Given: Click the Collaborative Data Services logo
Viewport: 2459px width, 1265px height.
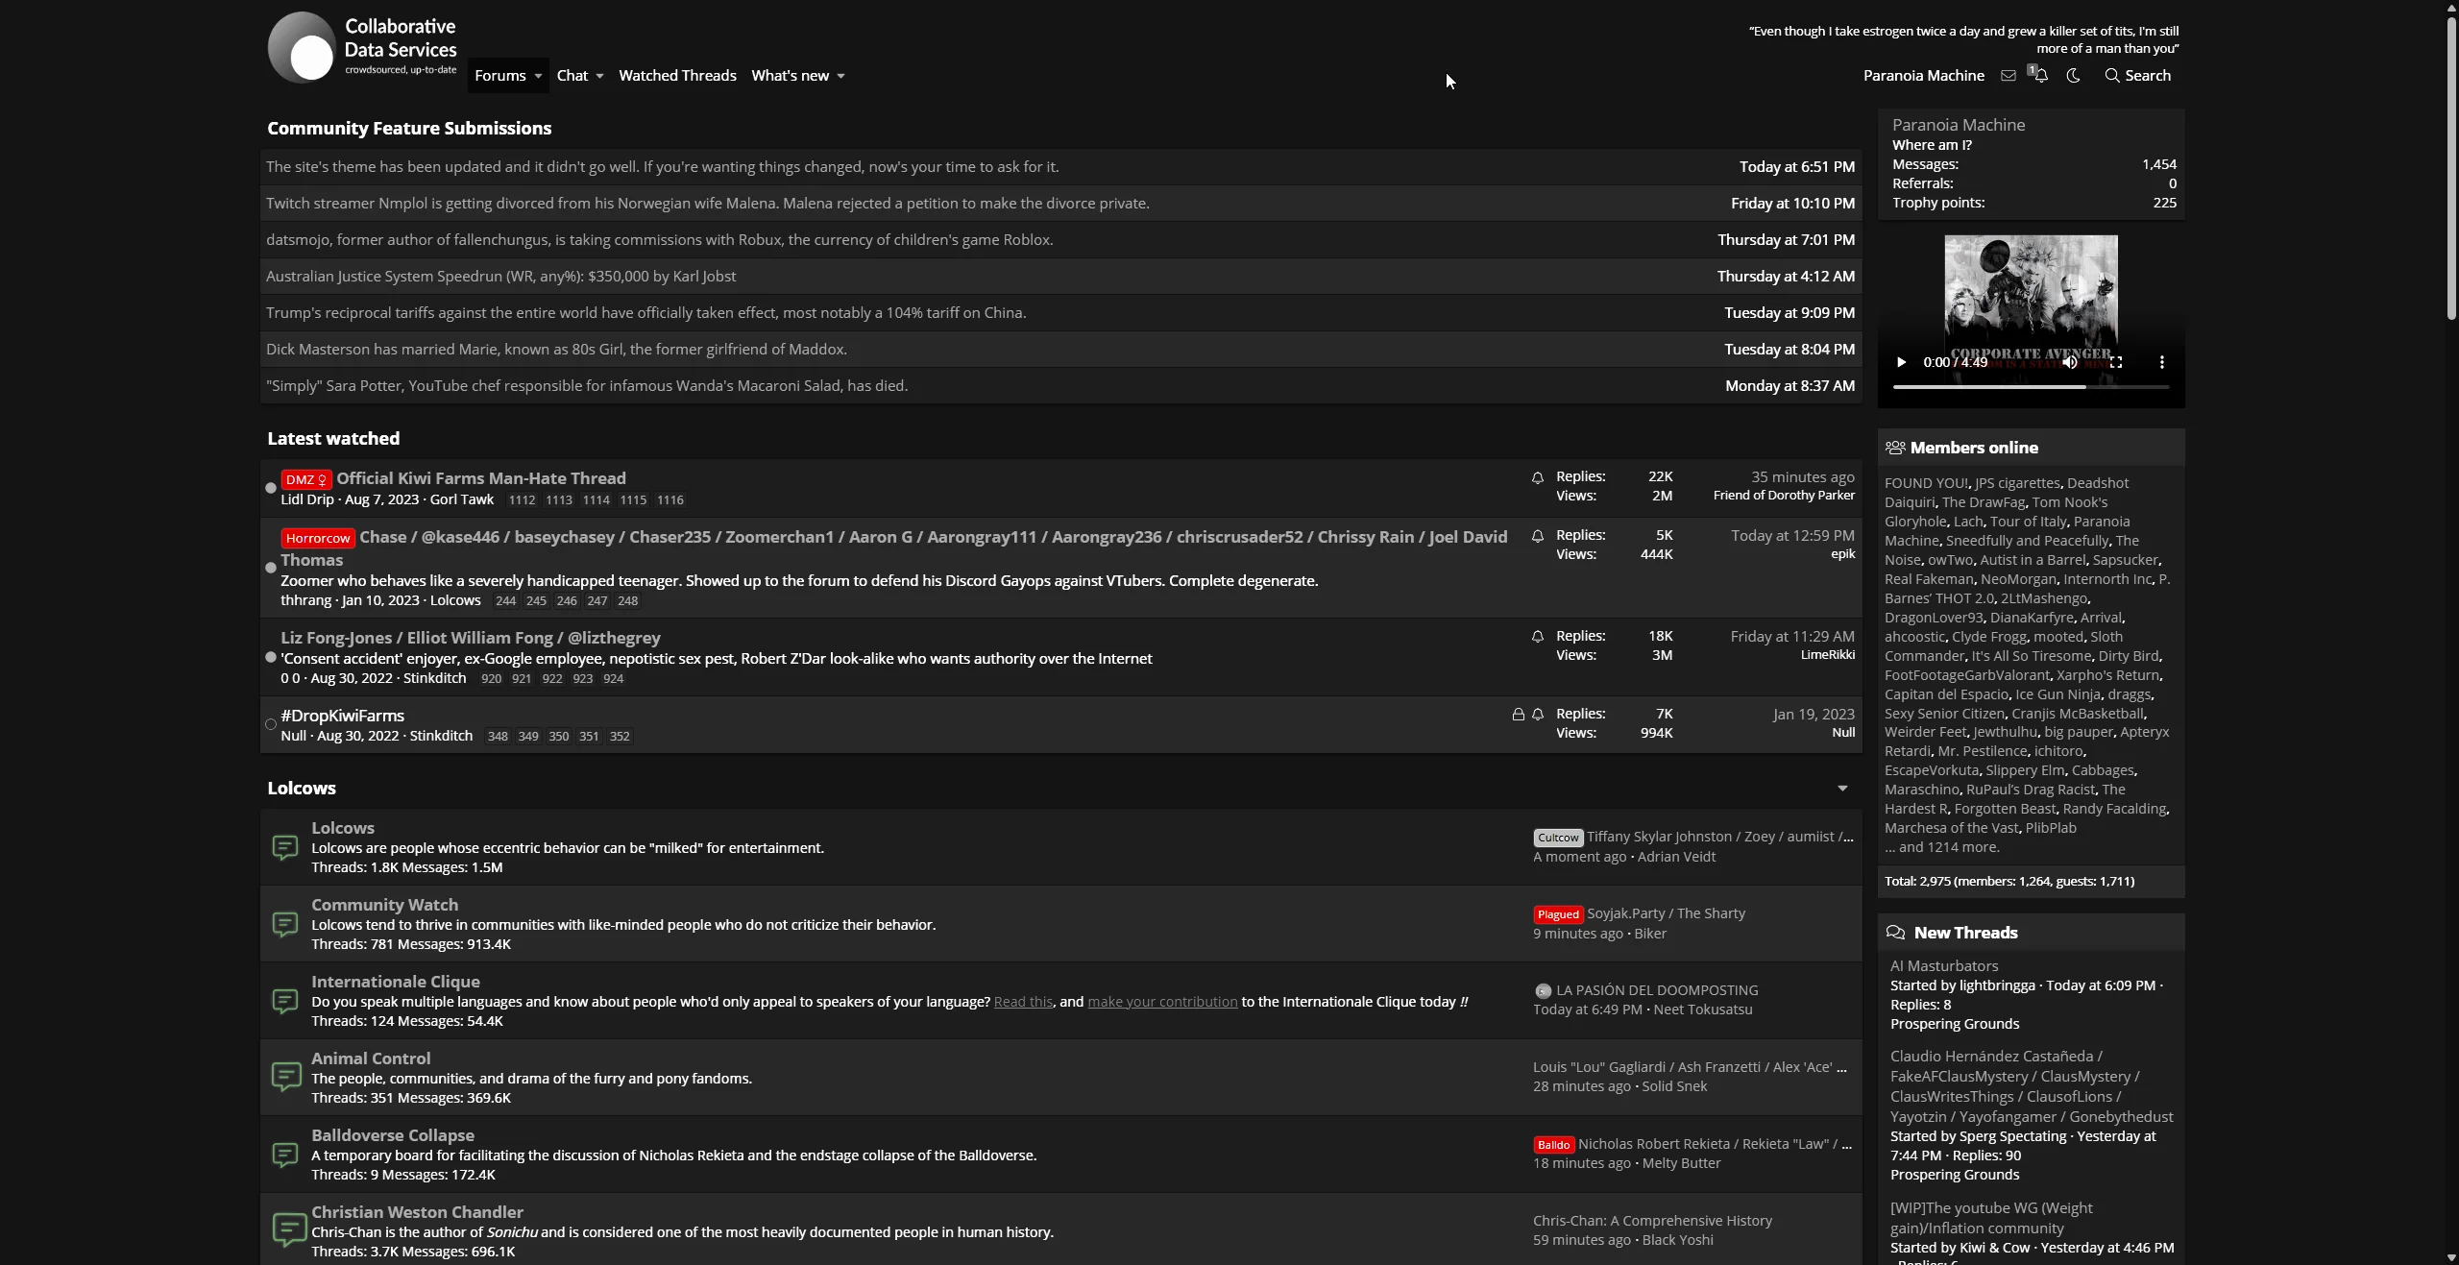Looking at the screenshot, I should click(x=363, y=47).
